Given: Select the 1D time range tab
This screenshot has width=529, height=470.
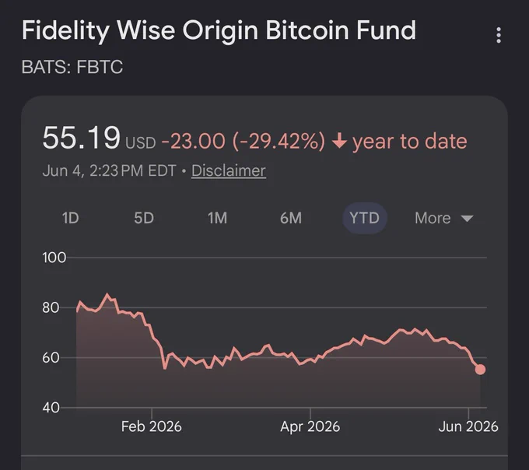Looking at the screenshot, I should (x=70, y=218).
